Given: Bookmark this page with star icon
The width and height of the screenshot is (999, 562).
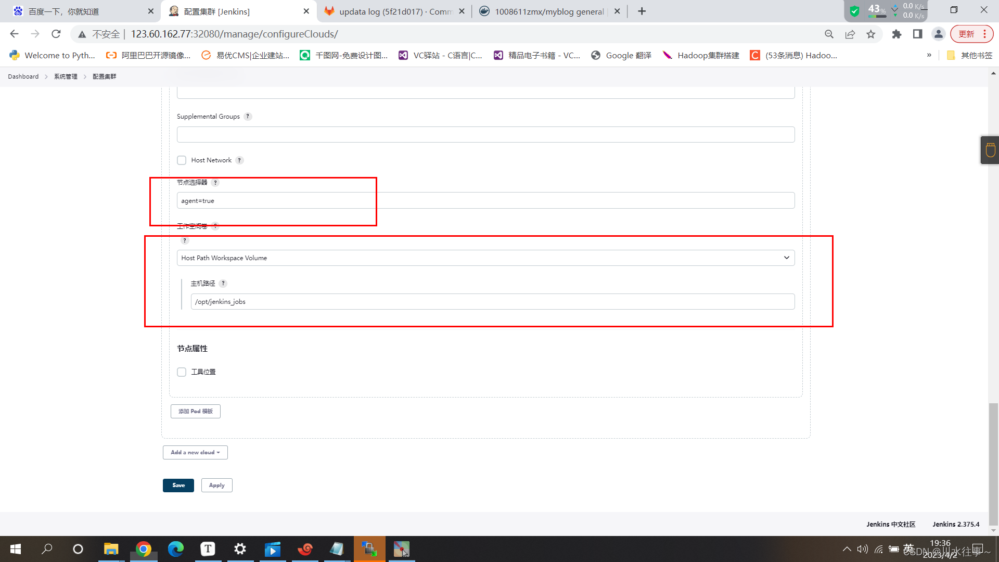Looking at the screenshot, I should pos(870,34).
